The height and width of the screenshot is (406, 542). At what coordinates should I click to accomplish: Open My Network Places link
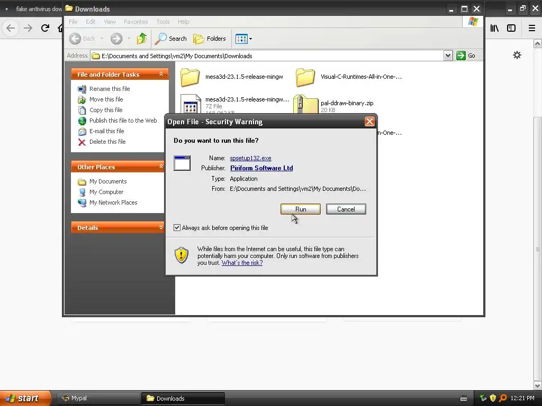pyautogui.click(x=113, y=202)
